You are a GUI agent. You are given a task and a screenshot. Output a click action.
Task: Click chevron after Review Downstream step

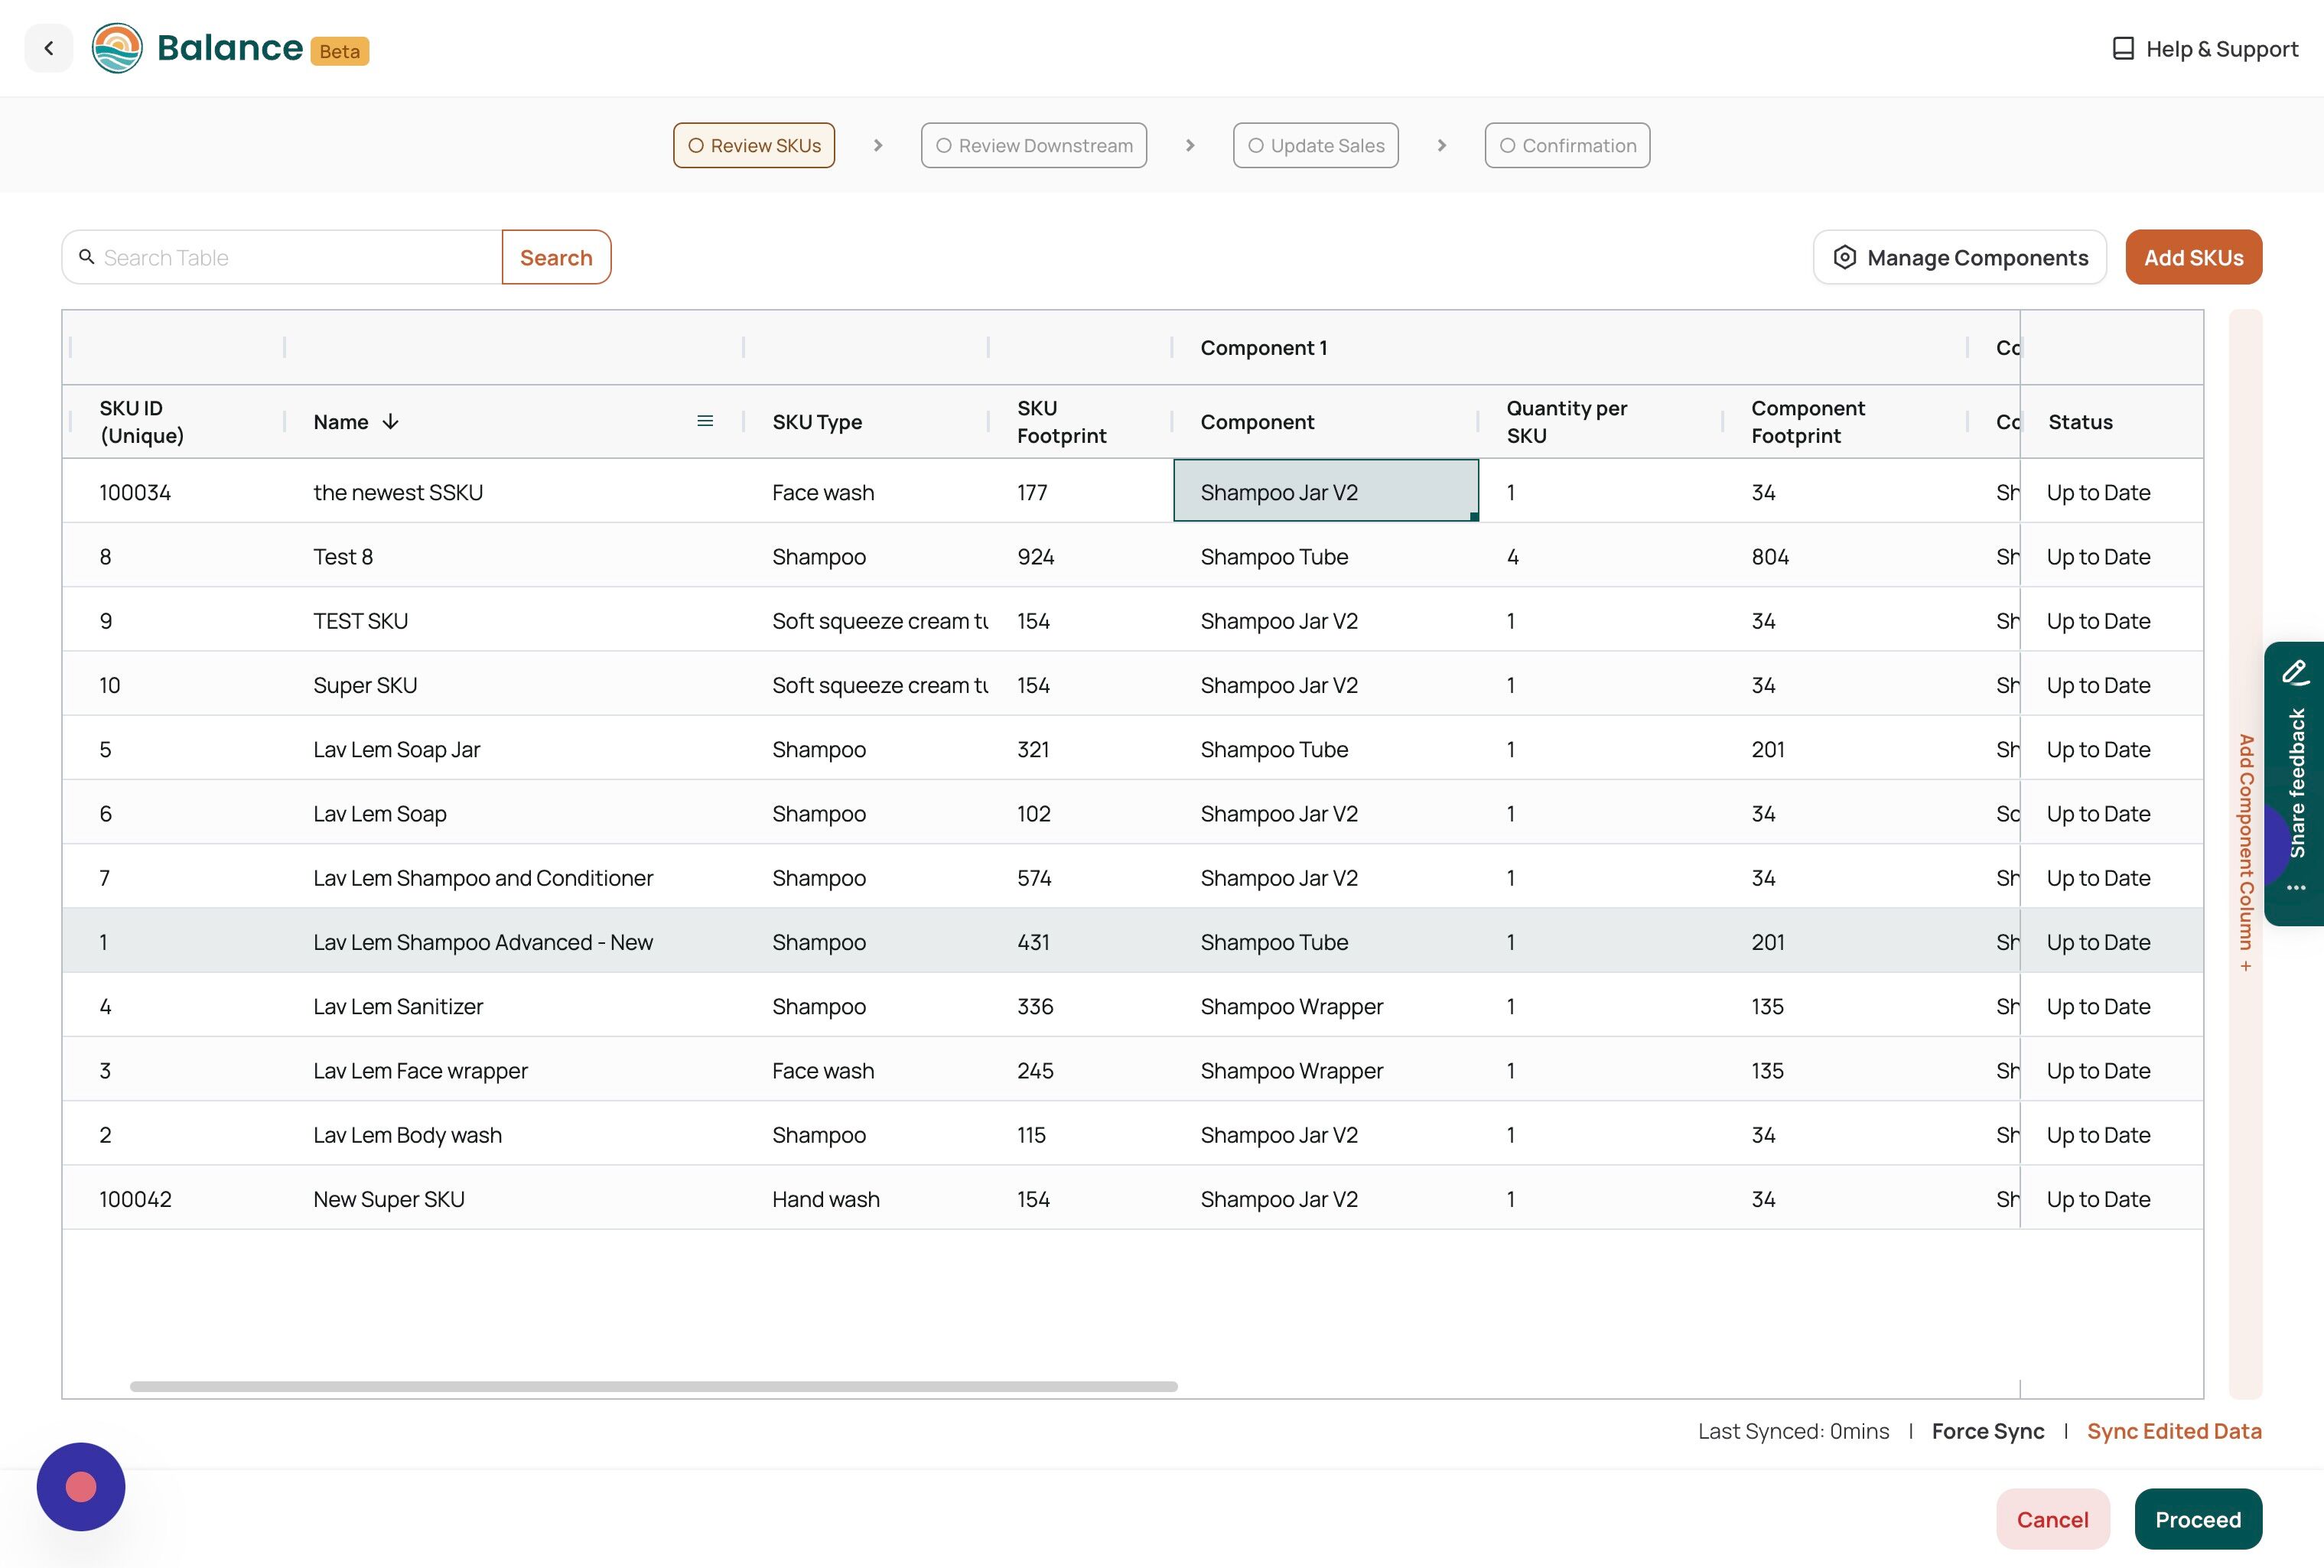(x=1190, y=145)
